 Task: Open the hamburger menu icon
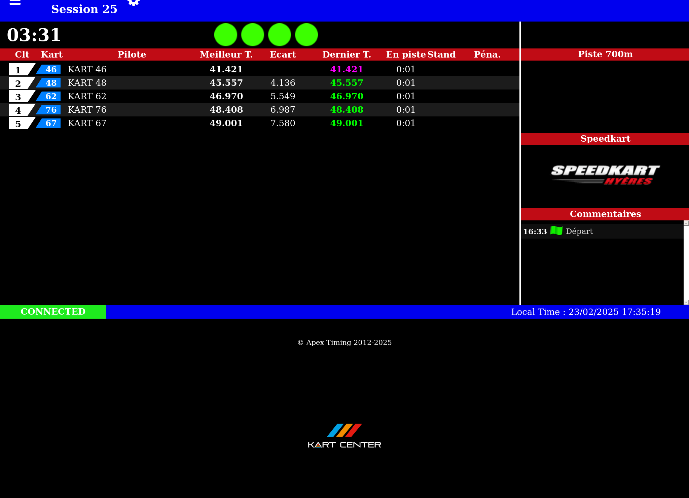[x=15, y=2]
